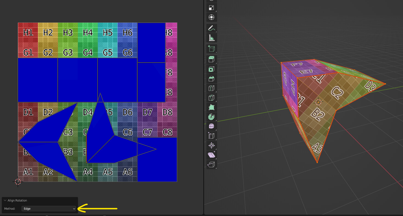Image resolution: width=403 pixels, height=216 pixels.
Task: Click the 2D cursor in the UV editor
Action: [18, 182]
